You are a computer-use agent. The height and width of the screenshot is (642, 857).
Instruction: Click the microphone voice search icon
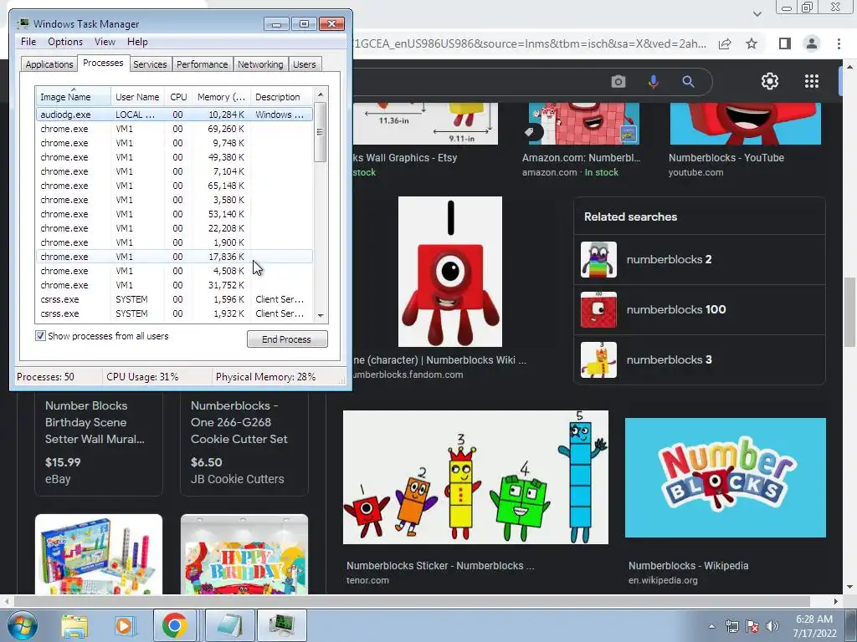pyautogui.click(x=653, y=82)
